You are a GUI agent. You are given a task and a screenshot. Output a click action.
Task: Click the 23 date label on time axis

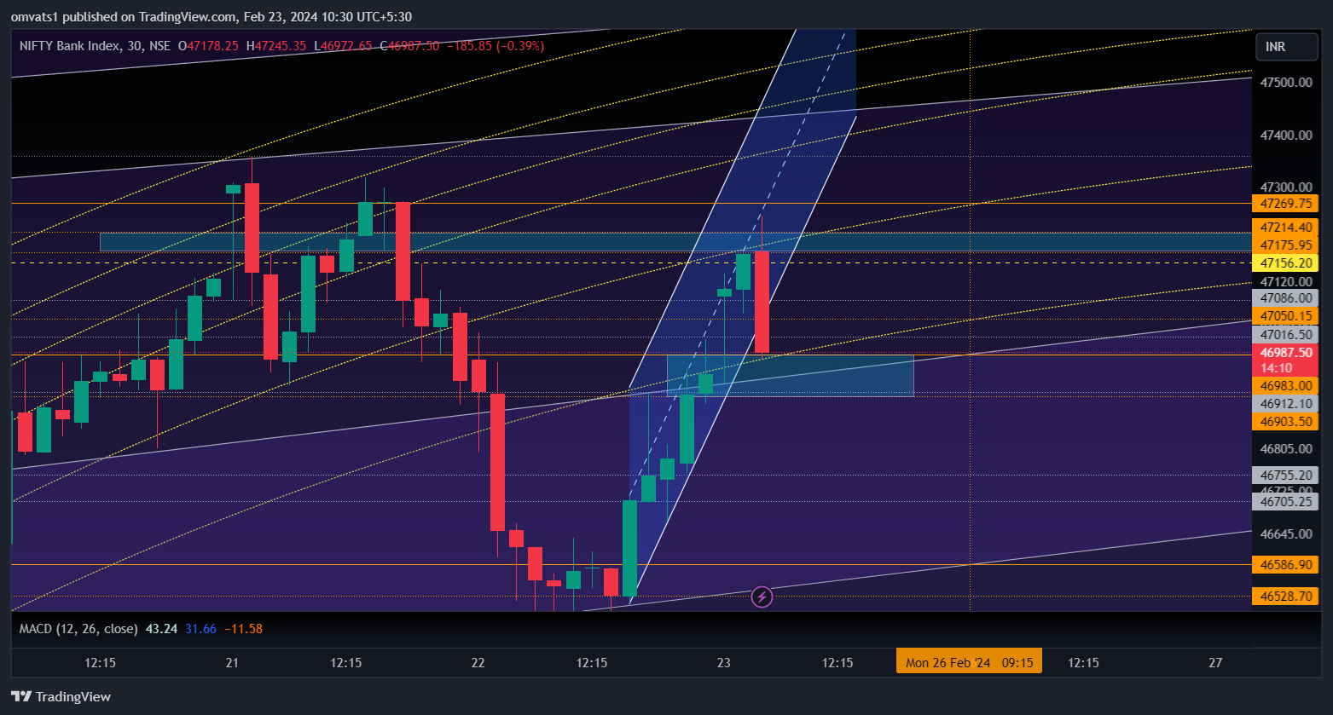(x=724, y=662)
